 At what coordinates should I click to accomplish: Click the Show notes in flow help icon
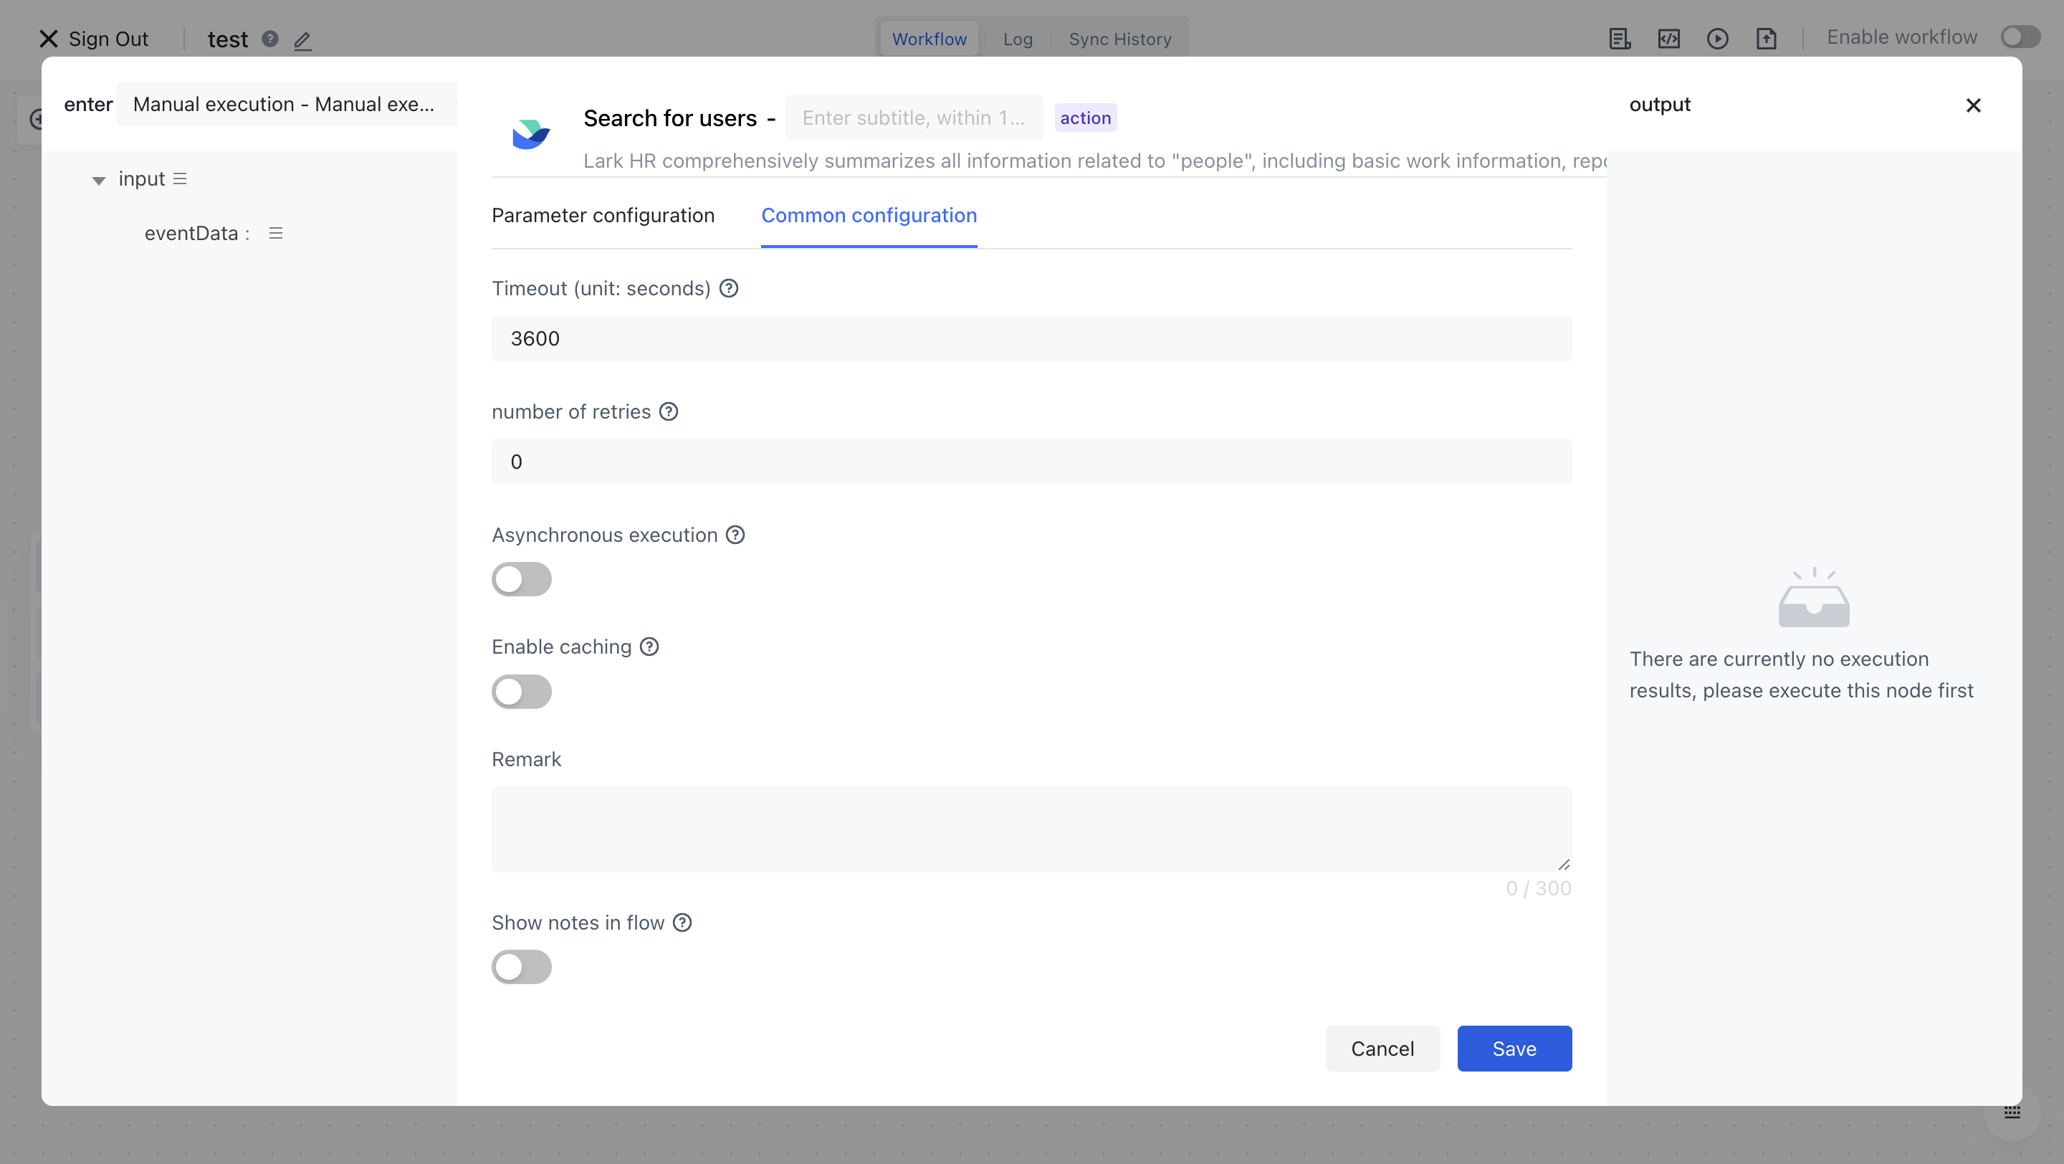[682, 923]
